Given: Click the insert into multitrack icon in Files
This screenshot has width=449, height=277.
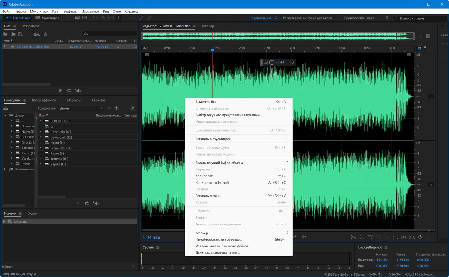Looking at the screenshot, I should [x=37, y=34].
